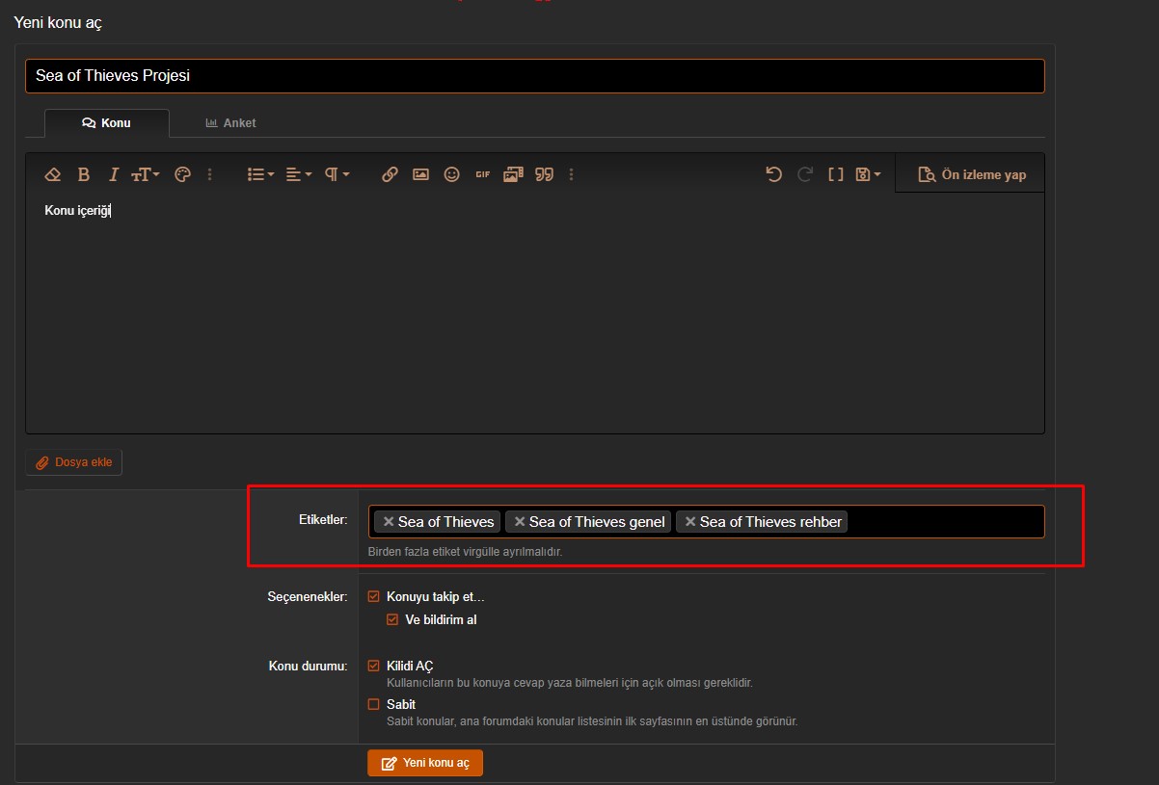This screenshot has height=785, width=1159.
Task: Click the Etiketler label
Action: pyautogui.click(x=323, y=520)
